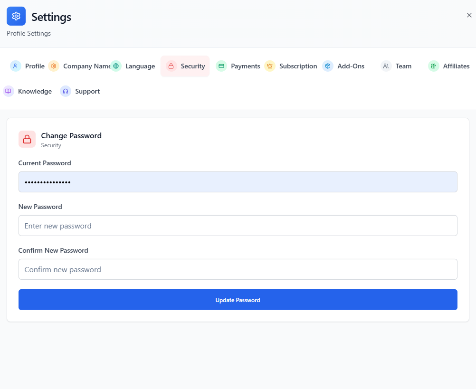Click the red Security lock icon

point(171,66)
